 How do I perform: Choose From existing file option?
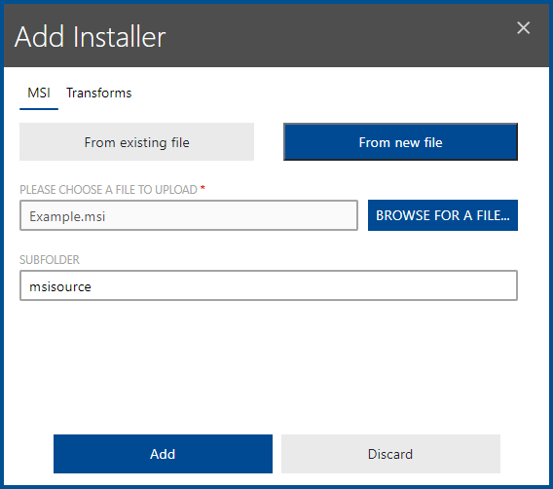[137, 142]
